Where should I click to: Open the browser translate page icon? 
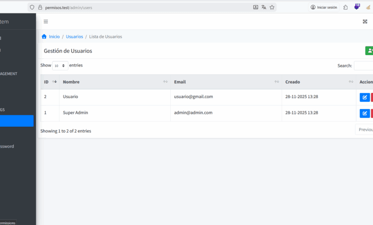coord(264,7)
